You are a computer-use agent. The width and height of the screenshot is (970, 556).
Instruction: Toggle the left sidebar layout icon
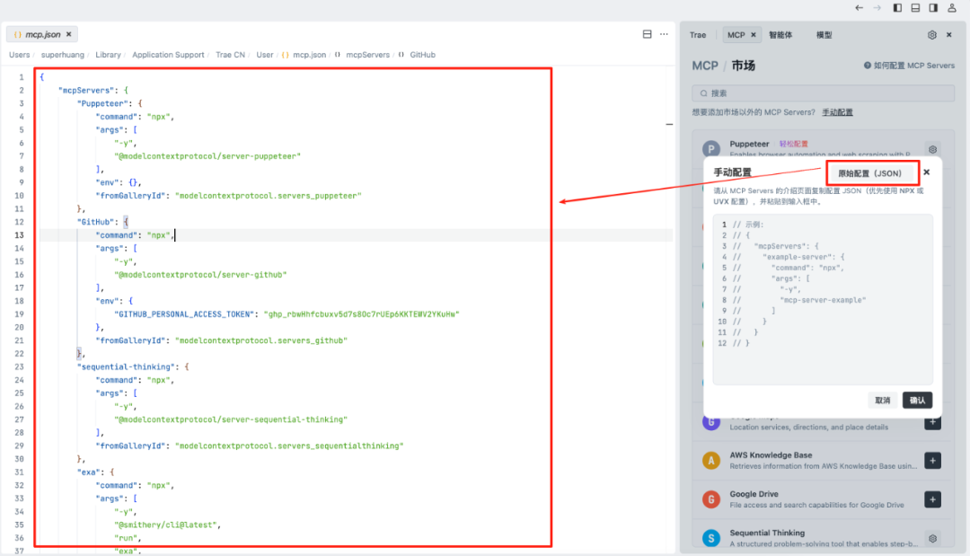coord(897,8)
